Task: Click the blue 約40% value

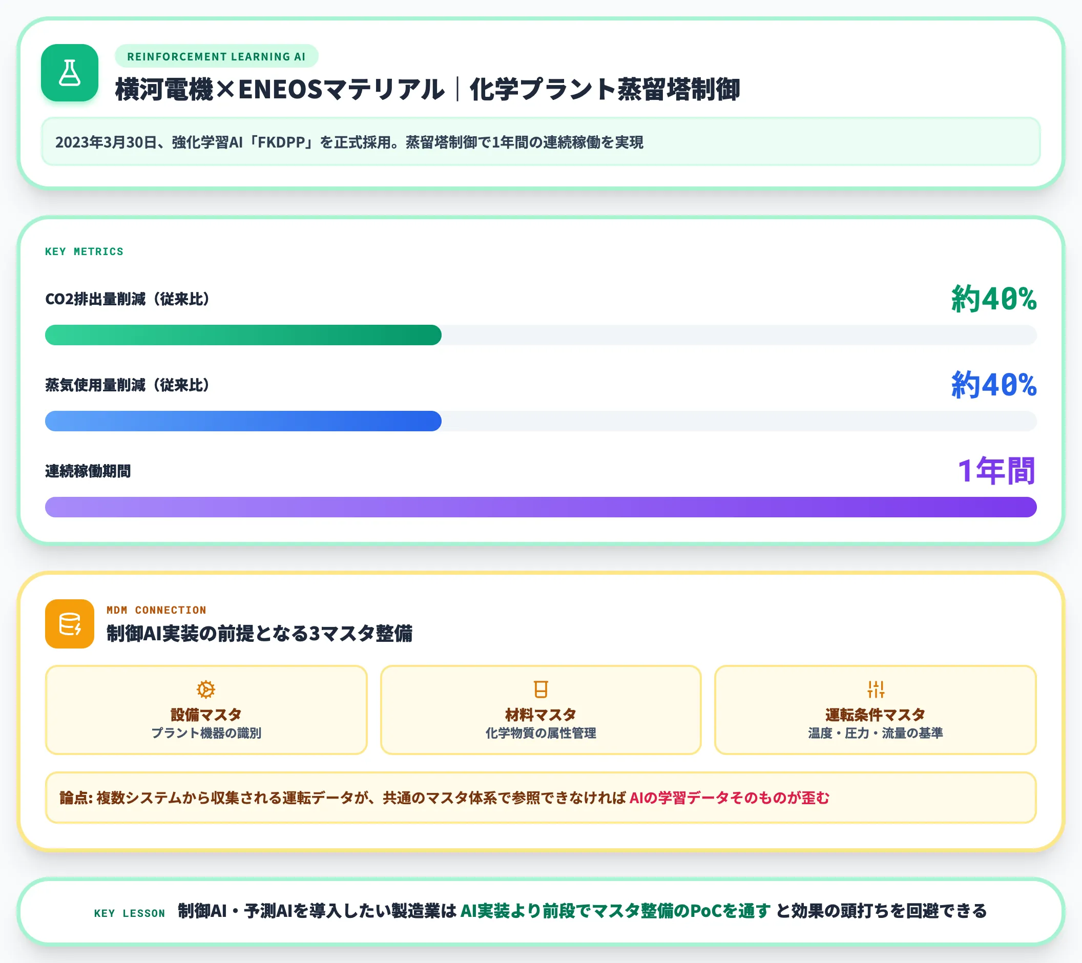Action: click(993, 385)
